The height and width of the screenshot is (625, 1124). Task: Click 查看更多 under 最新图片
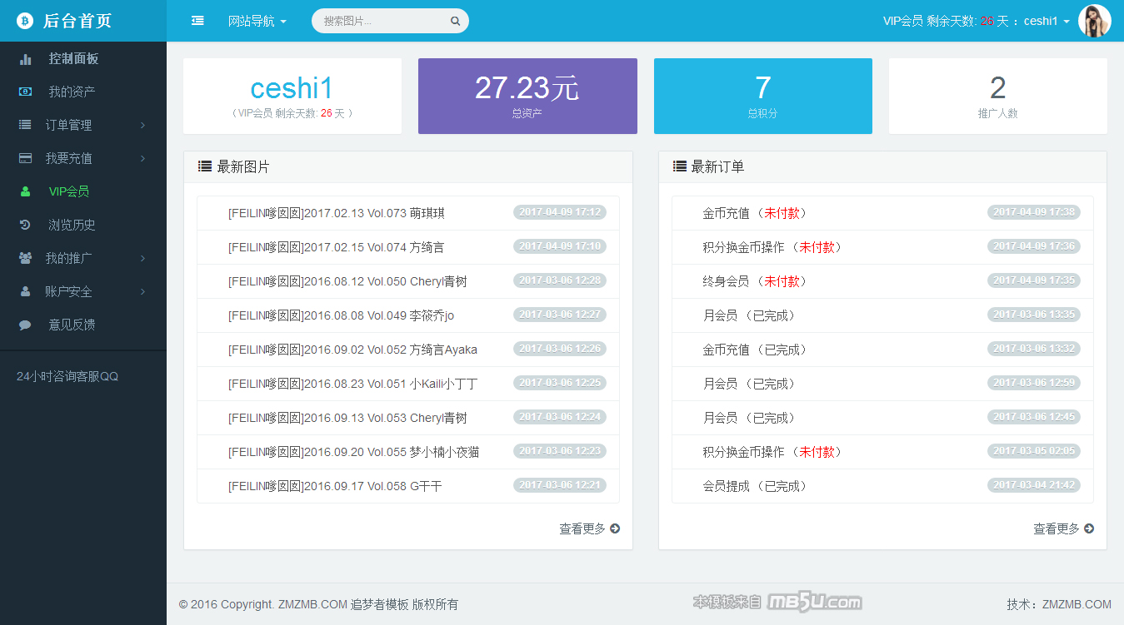coord(589,528)
